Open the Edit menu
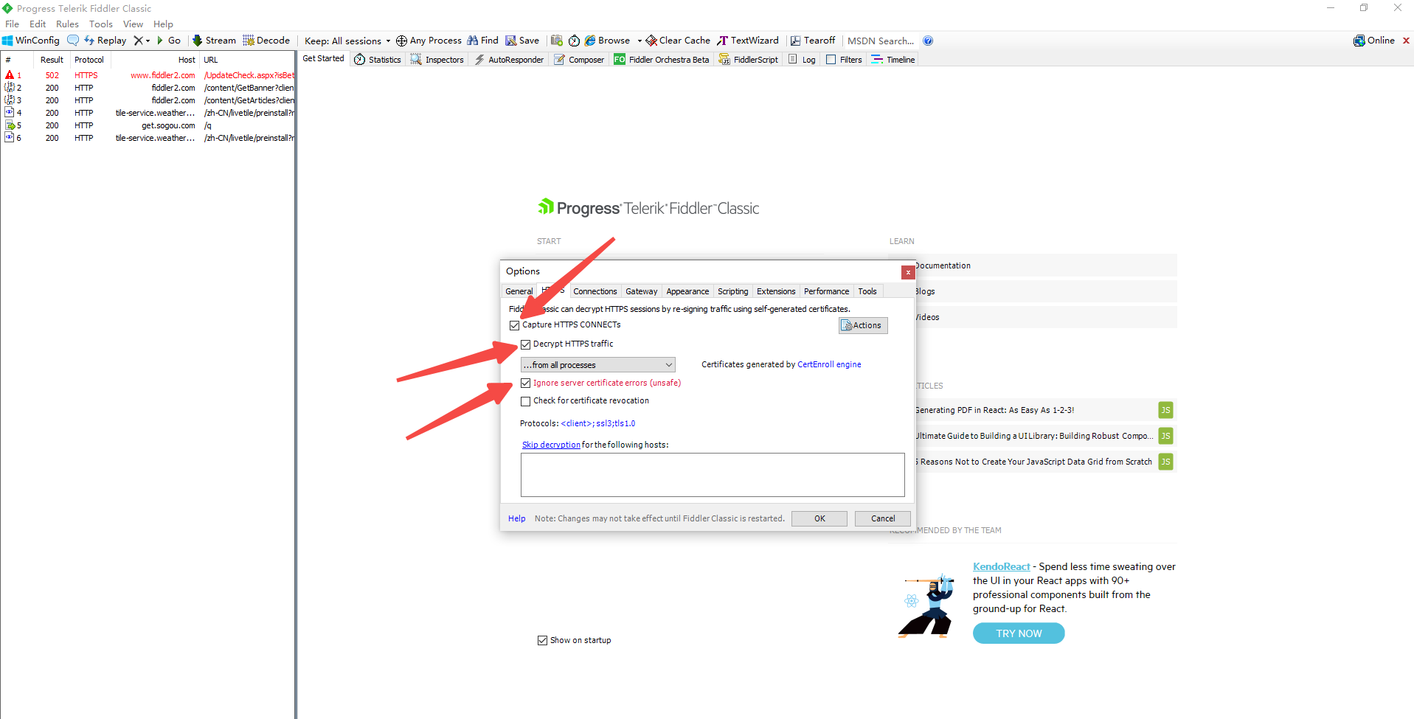The width and height of the screenshot is (1414, 719). [38, 24]
